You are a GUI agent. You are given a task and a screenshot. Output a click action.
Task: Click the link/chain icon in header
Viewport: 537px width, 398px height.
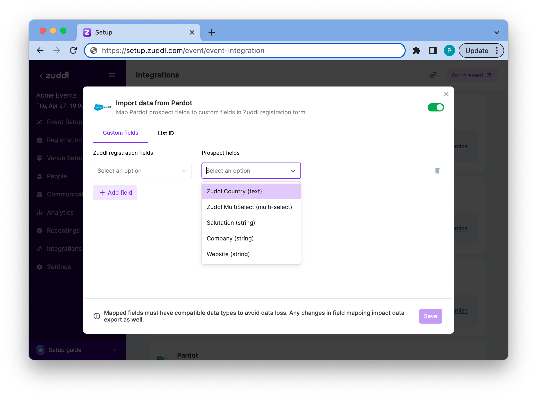[x=433, y=75]
